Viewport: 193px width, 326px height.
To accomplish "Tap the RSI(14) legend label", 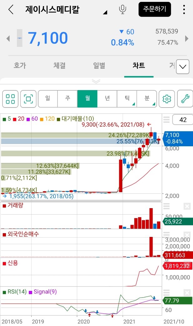I will tap(15, 292).
